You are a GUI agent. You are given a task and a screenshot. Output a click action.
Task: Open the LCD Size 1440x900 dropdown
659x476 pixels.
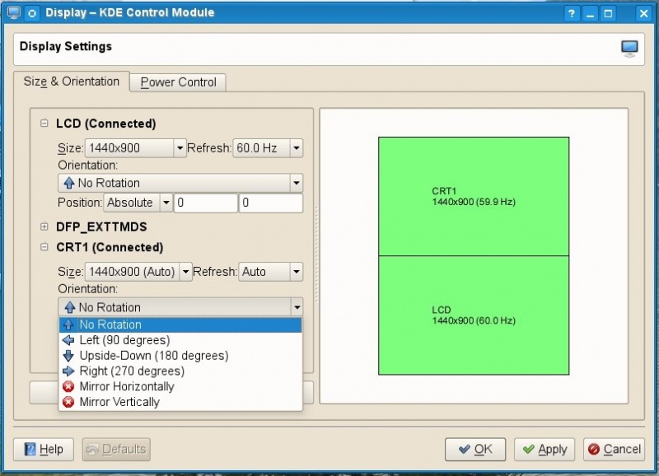135,148
